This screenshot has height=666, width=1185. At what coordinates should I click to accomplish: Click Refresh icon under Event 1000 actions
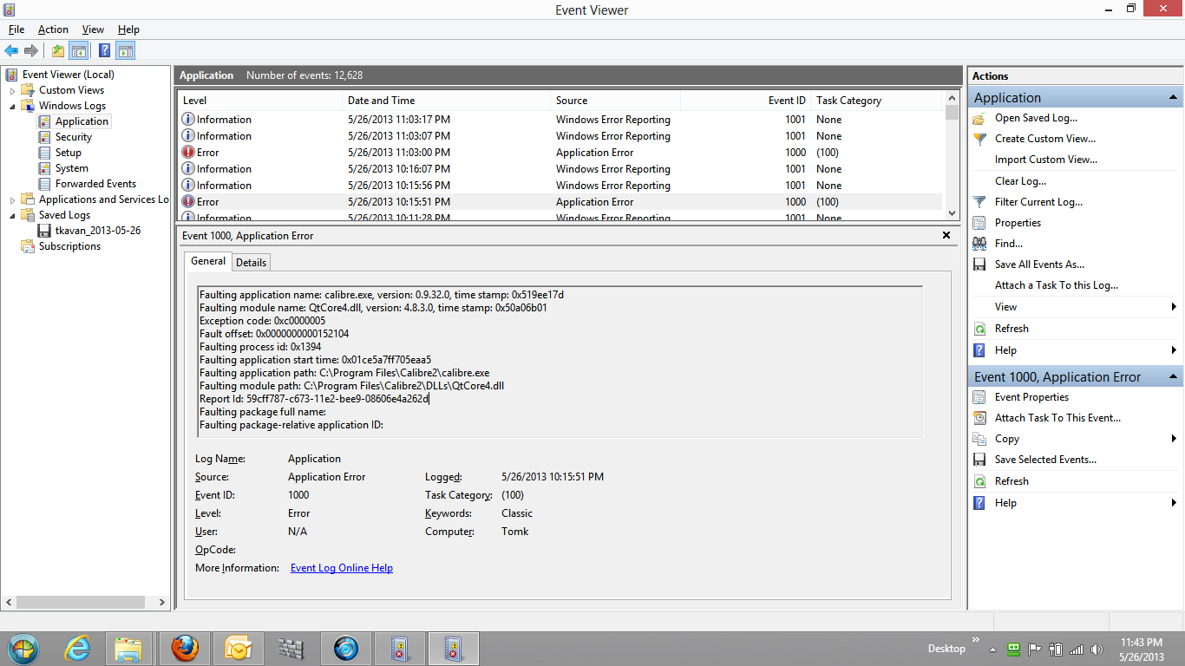(979, 481)
